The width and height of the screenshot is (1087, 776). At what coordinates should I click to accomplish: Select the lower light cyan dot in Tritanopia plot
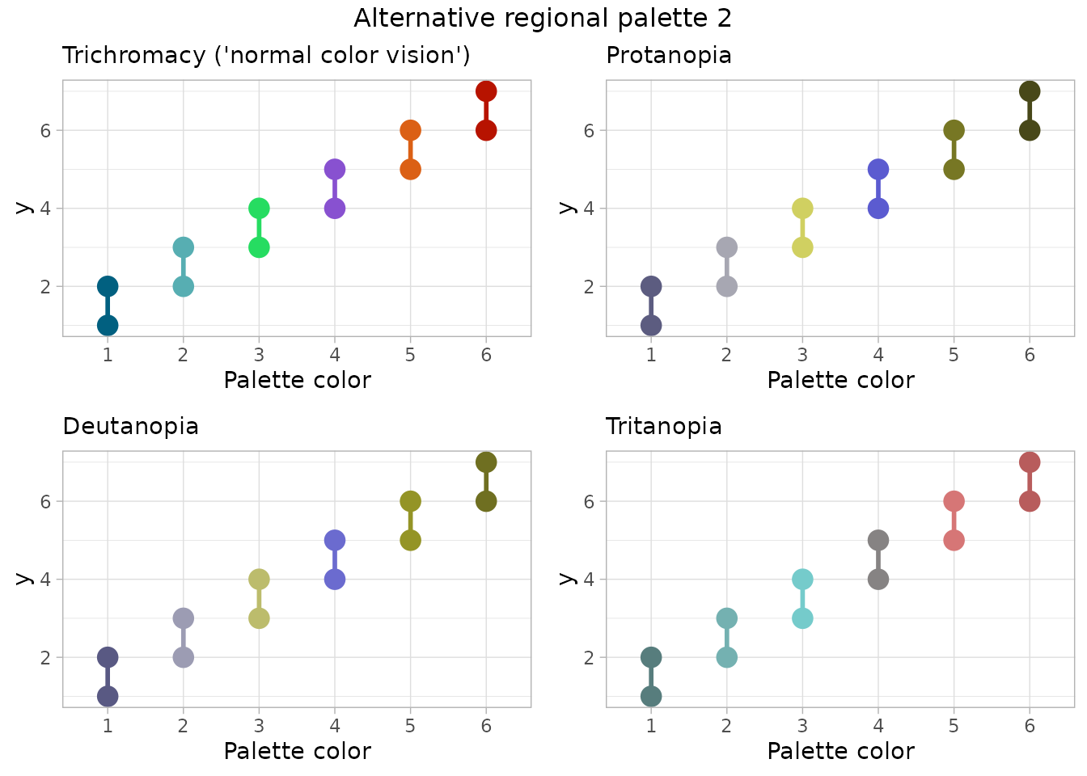click(802, 618)
